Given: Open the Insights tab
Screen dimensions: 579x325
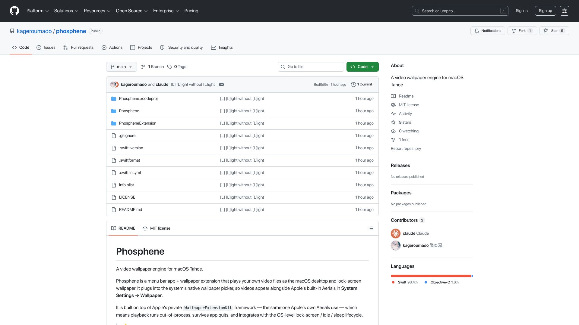Looking at the screenshot, I should click(x=222, y=48).
